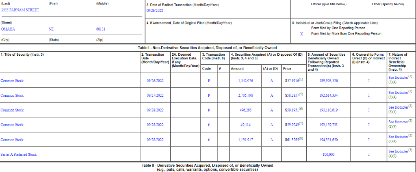416x172 pixels.
Task: Open footnote (1) next to price $57.9116
Action: [301, 79]
